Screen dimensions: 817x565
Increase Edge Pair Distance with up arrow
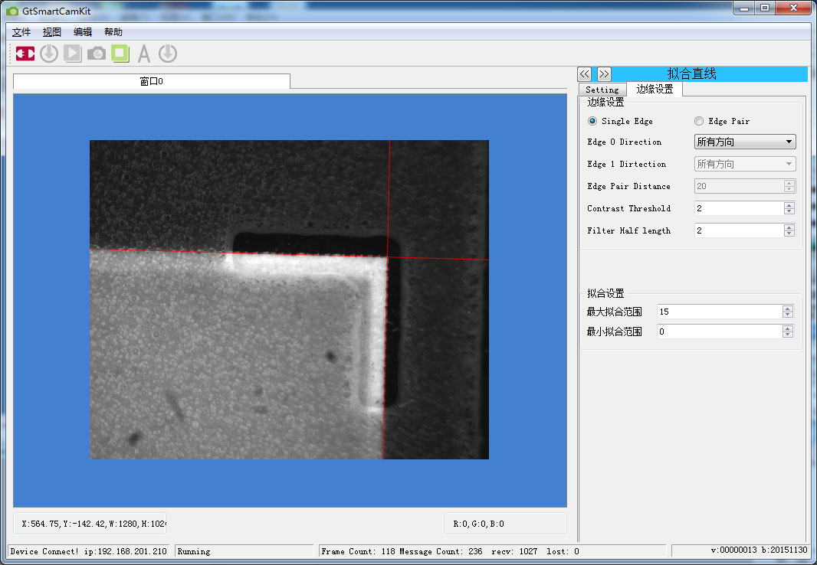tap(789, 183)
